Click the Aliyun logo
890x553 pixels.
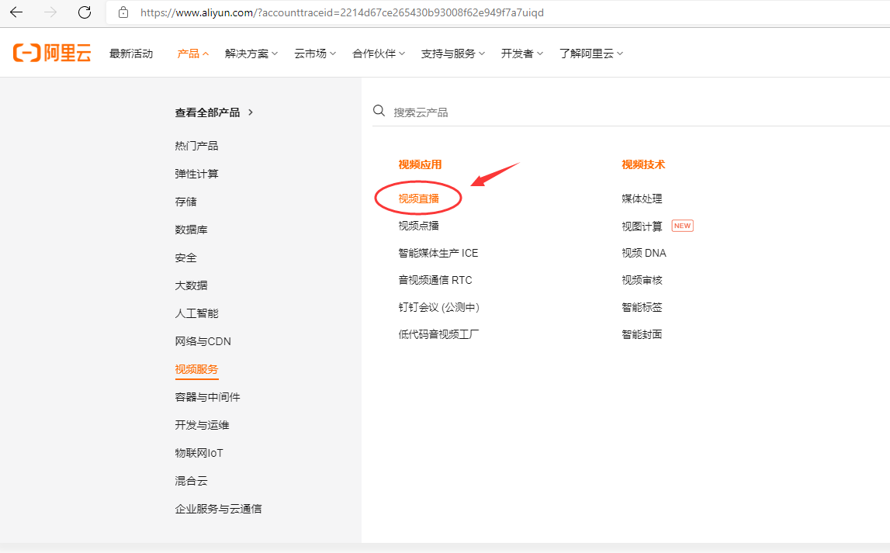point(52,53)
